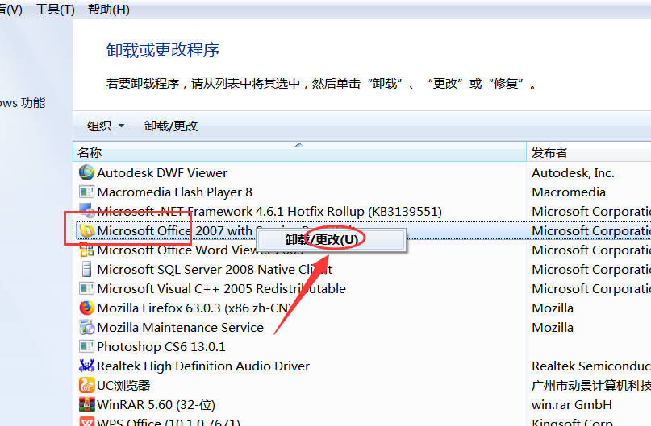
Task: Click the Visual C++ 2005 Redistributable icon
Action: pyautogui.click(x=86, y=288)
